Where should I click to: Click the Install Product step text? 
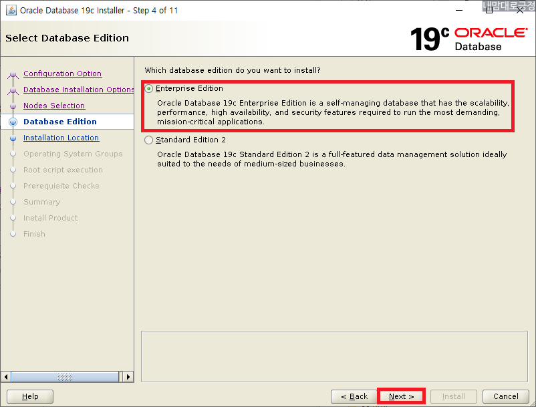tap(51, 218)
